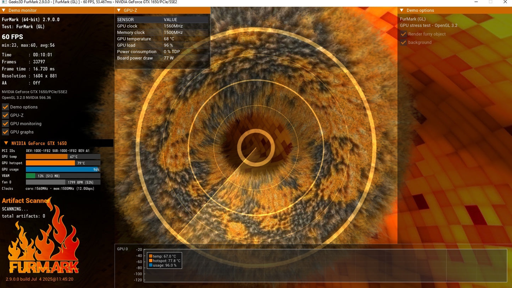This screenshot has height=288, width=512.
Task: Click the blue usage legend square
Action: click(x=151, y=265)
